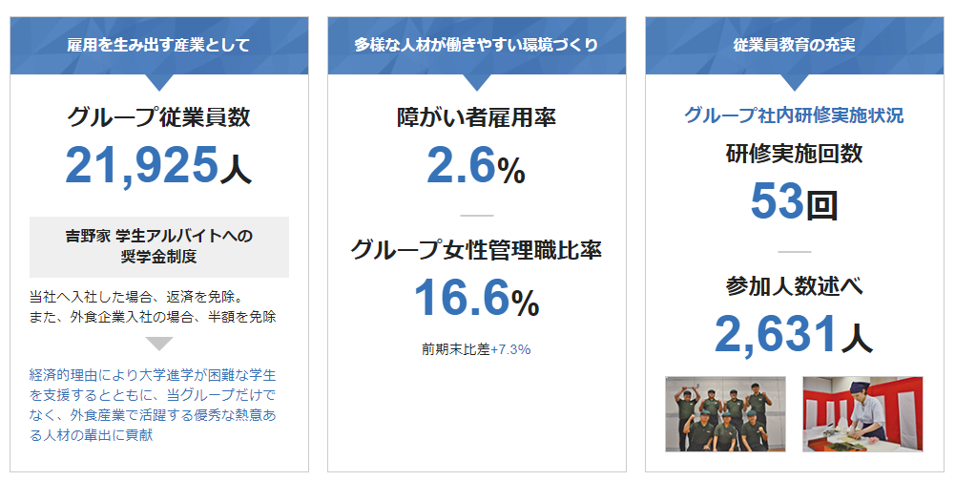
Task: Select the 多様な人材が働きやすい環境づくり header
Action: pyautogui.click(x=477, y=46)
